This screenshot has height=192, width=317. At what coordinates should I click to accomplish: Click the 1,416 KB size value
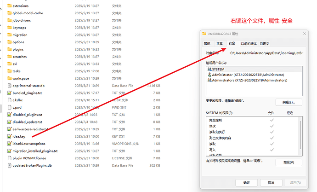pyautogui.click(x=153, y=86)
